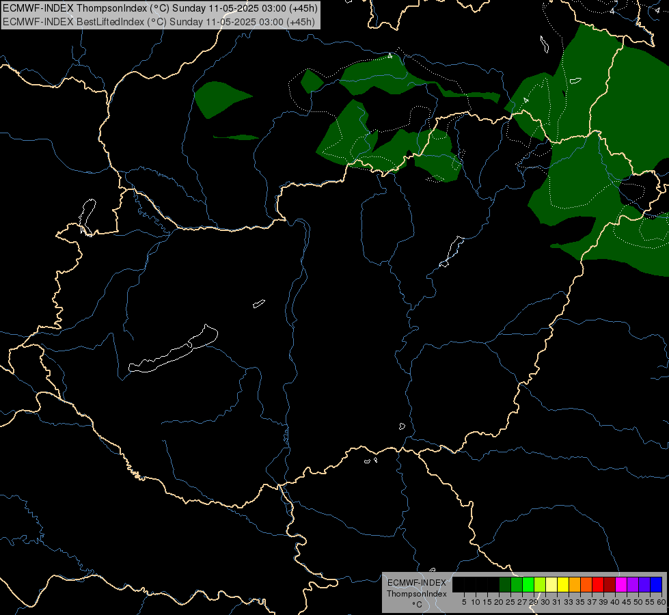Click the '°C' unit label in the legend
The width and height of the screenshot is (669, 615).
click(x=417, y=604)
